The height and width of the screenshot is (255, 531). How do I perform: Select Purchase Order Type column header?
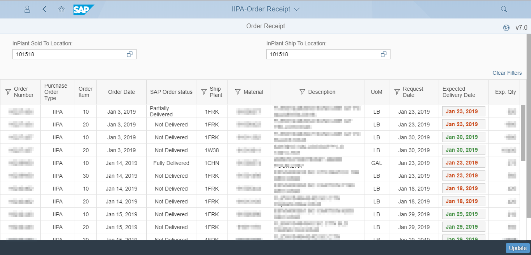tap(57, 92)
